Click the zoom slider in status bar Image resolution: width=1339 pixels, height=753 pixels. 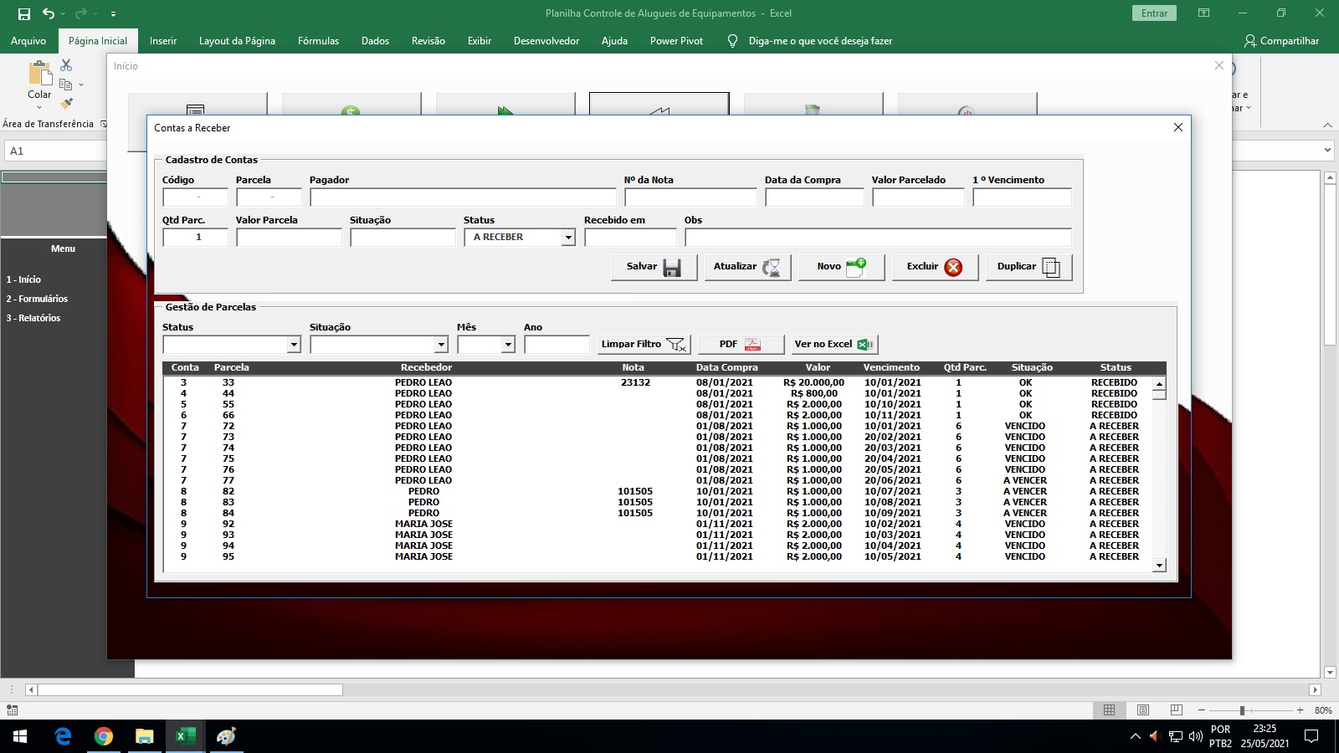pos(1242,710)
